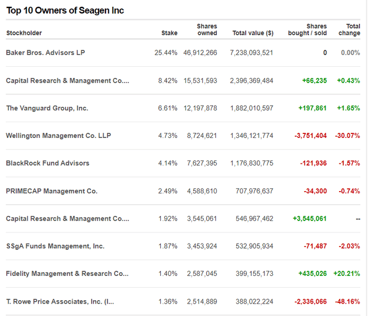Viewport: 368px width, 316px height.
Task: Select the 7,238,093,521 total value cell
Action: pyautogui.click(x=251, y=53)
